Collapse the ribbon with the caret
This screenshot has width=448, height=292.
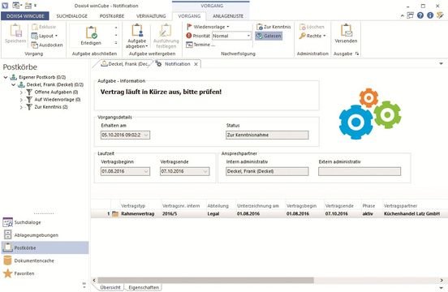click(403, 15)
